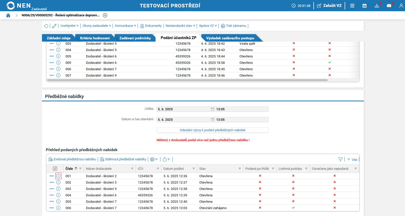Click Odeslání výzvy k podání předběžných nabídek
The width and height of the screenshot is (405, 216).
(213, 130)
